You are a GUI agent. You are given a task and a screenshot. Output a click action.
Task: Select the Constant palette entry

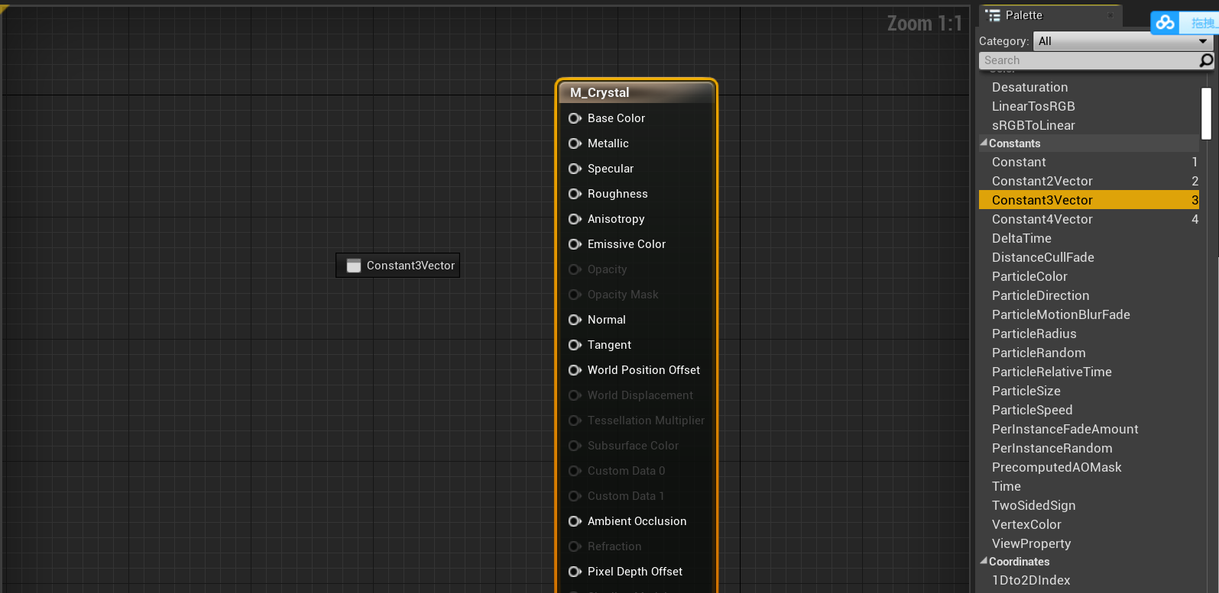point(1089,162)
